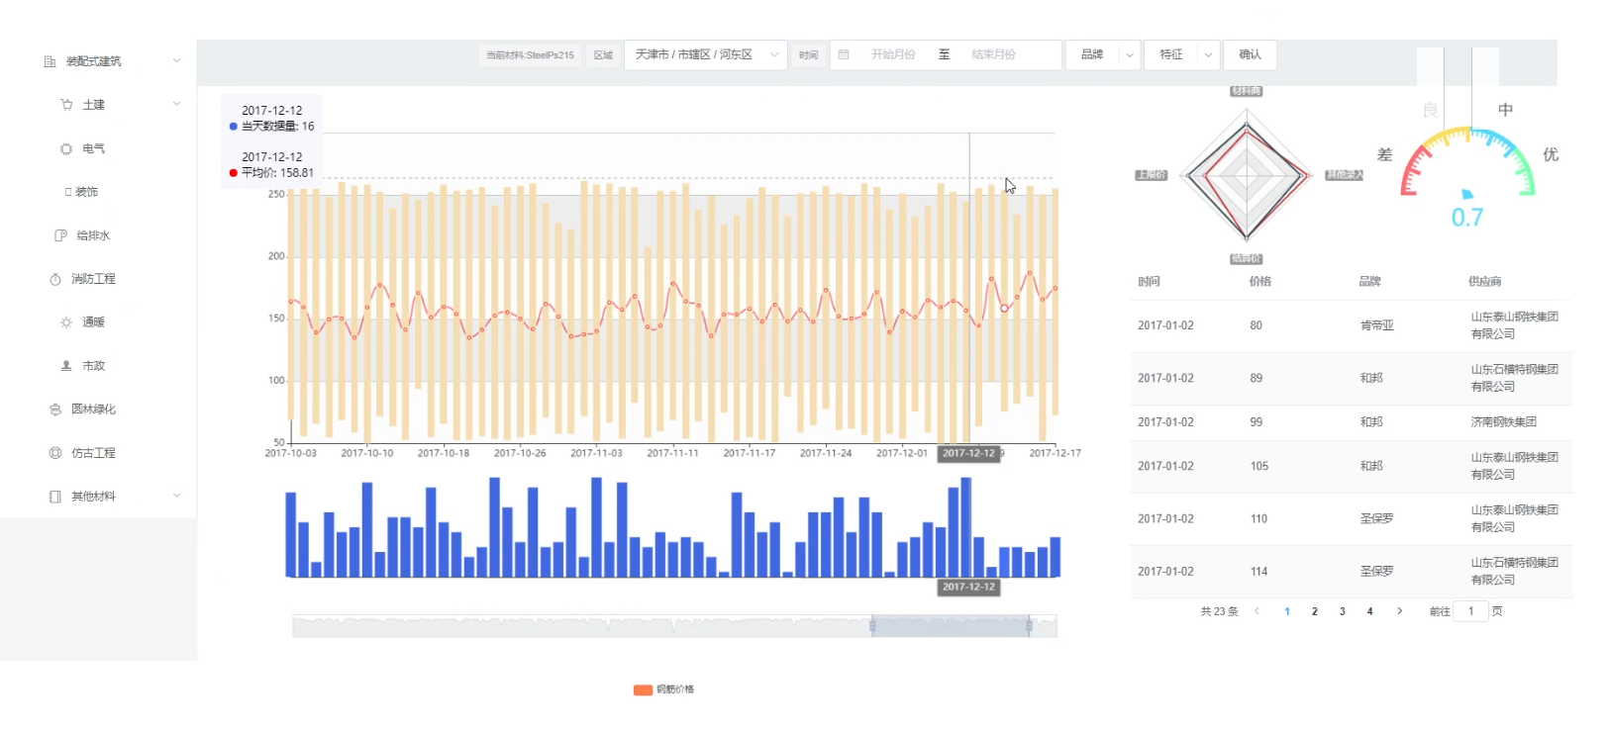1610x729 pixels.
Task: Click the 上限价 radar axis label
Action: (1151, 175)
